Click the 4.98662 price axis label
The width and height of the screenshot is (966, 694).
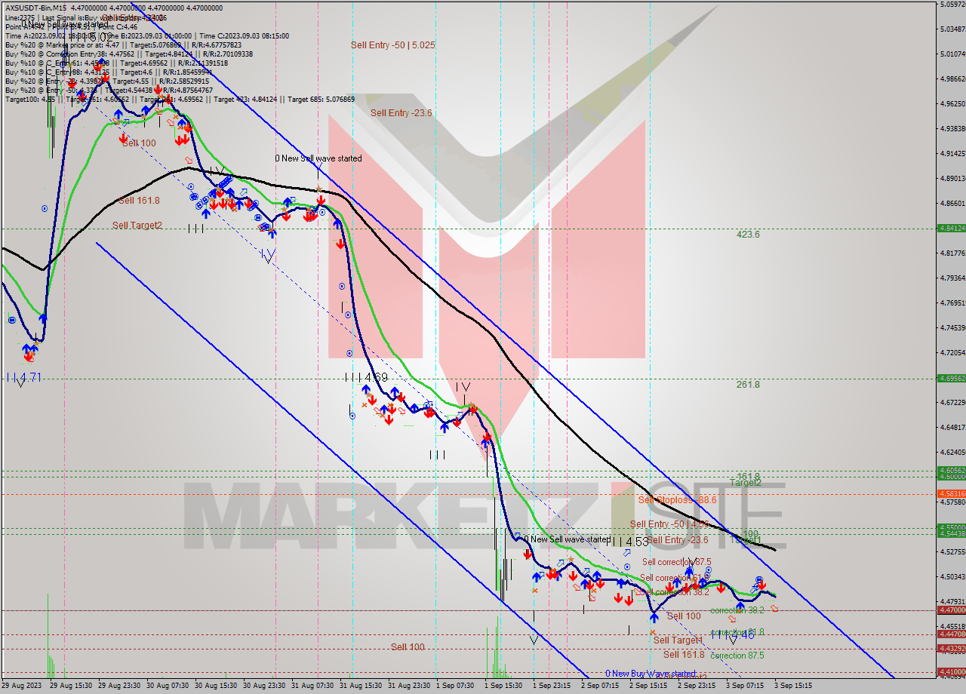[953, 78]
